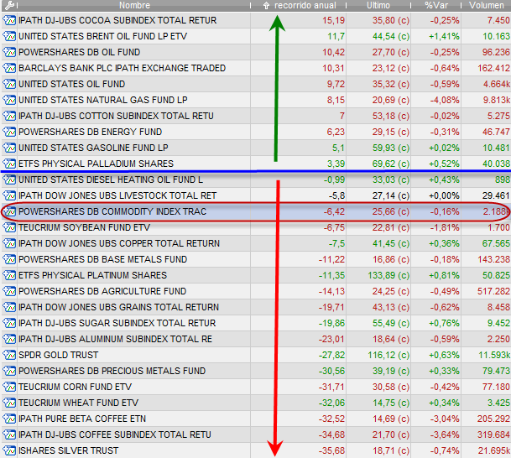Click volume value 162.412

click(x=493, y=69)
